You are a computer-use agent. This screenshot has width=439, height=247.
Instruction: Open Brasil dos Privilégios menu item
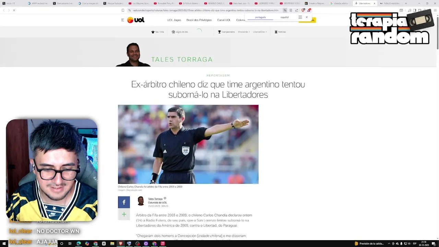pos(199,20)
